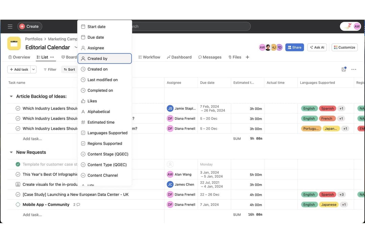Switch to the Messages tab
This screenshot has width=365, height=243.
coord(210,57)
